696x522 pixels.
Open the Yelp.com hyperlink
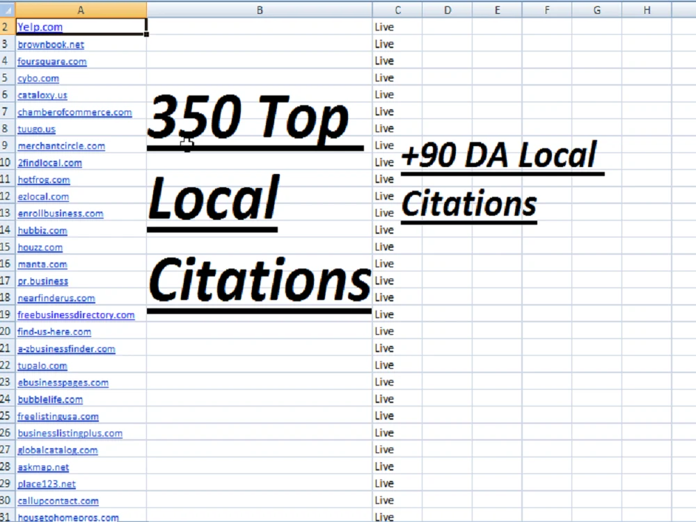tap(40, 27)
